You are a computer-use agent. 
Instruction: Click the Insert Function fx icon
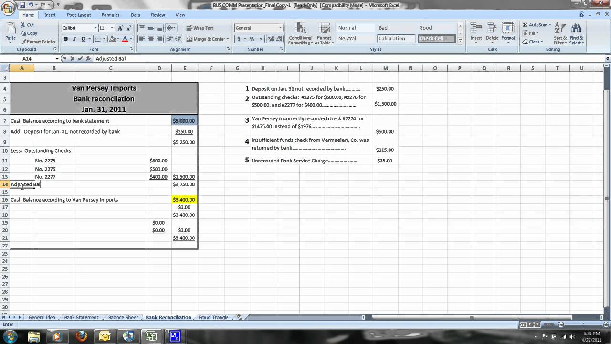tap(88, 58)
